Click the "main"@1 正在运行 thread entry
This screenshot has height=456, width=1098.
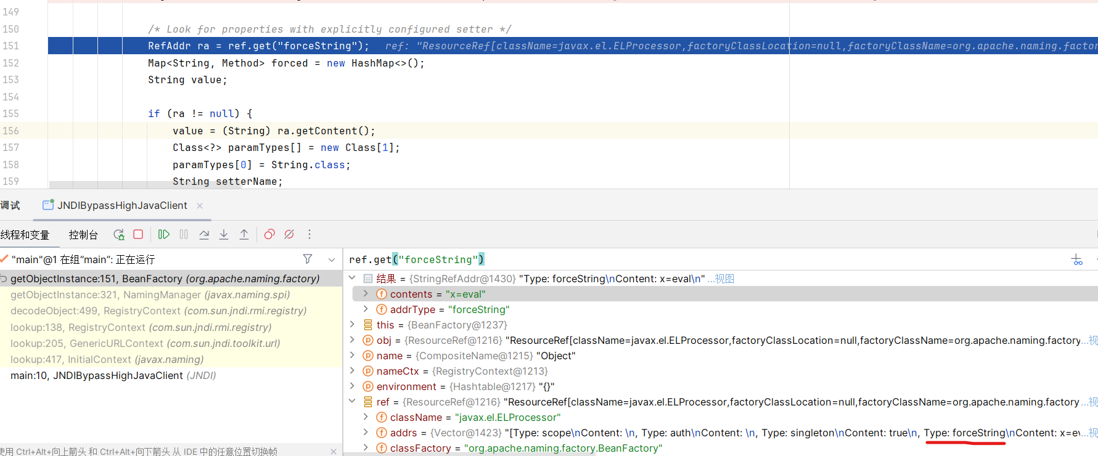coord(83,259)
